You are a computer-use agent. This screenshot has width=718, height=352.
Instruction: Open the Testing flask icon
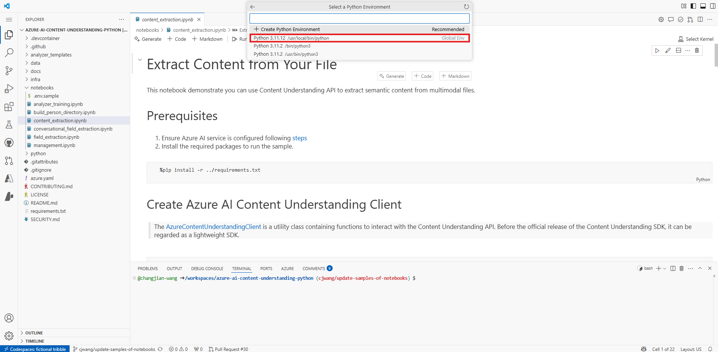coord(9,125)
